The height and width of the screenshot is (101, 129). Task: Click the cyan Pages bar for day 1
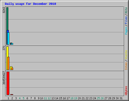click(8, 38)
